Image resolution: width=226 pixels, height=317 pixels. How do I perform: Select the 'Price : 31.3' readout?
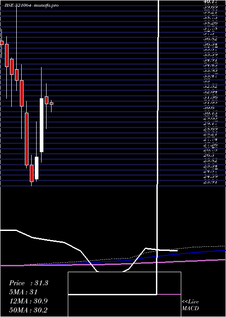click(28, 283)
